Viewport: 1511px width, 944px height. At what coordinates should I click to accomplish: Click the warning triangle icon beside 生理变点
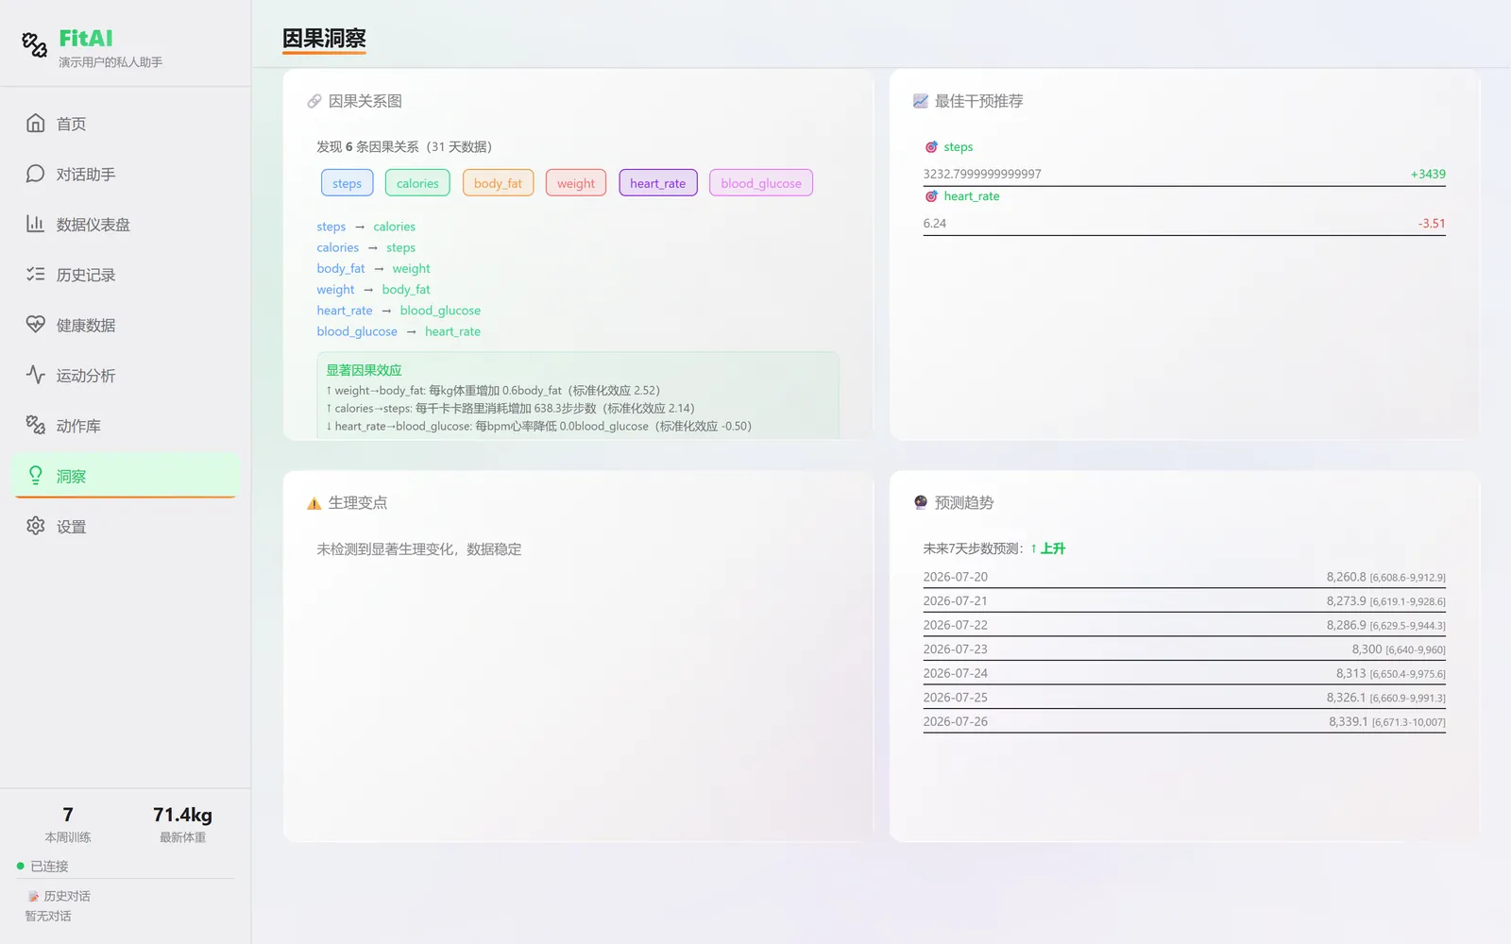pyautogui.click(x=314, y=503)
